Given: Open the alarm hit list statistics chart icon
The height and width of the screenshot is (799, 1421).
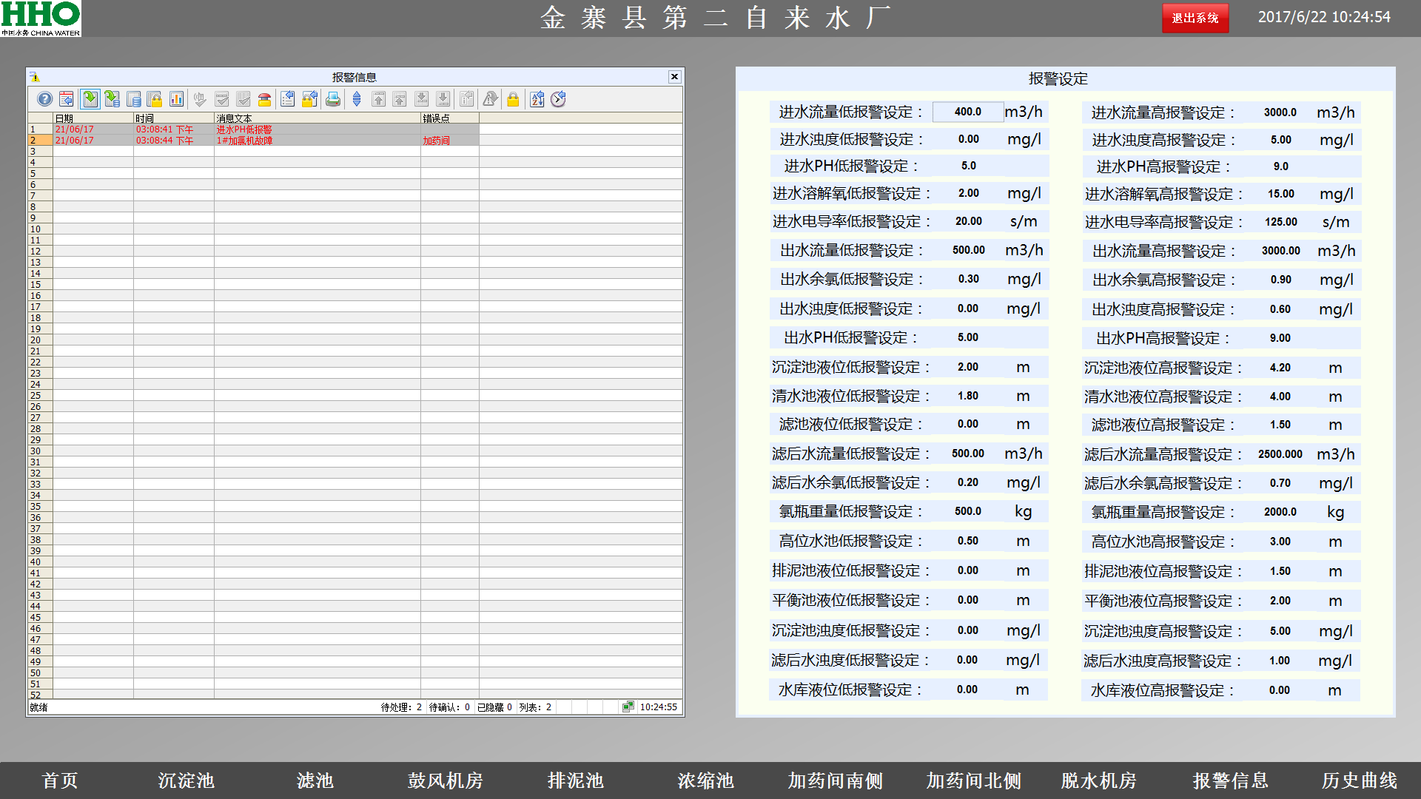Looking at the screenshot, I should (x=176, y=99).
